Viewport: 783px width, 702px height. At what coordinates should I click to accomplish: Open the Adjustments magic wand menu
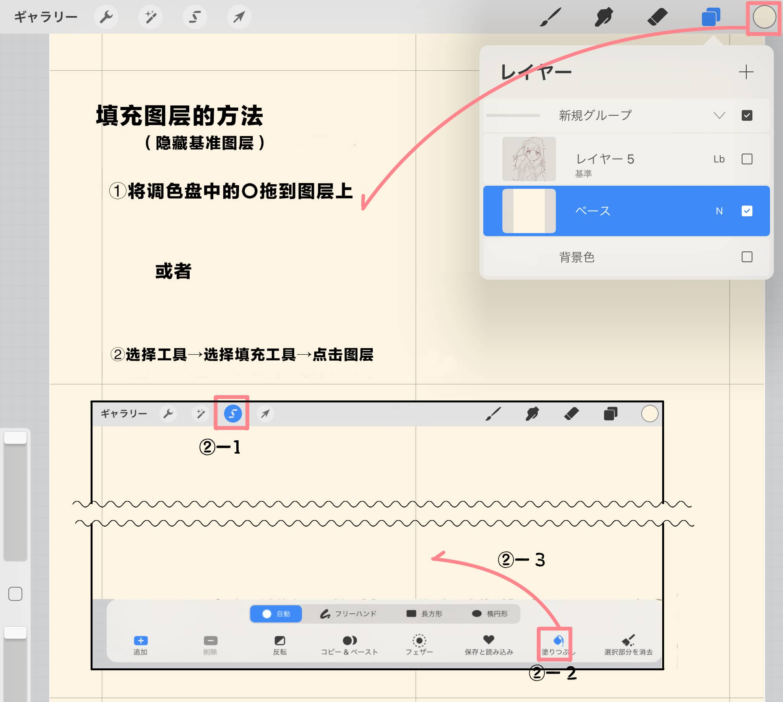(151, 17)
